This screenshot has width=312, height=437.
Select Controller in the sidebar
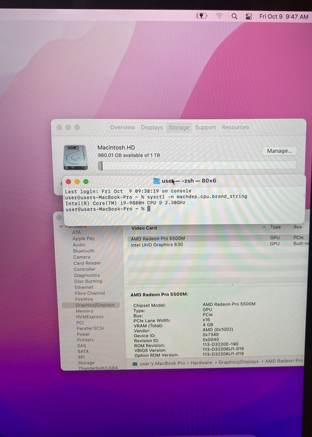click(x=85, y=269)
